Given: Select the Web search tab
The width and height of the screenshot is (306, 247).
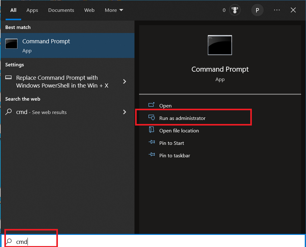Looking at the screenshot, I should pyautogui.click(x=89, y=10).
